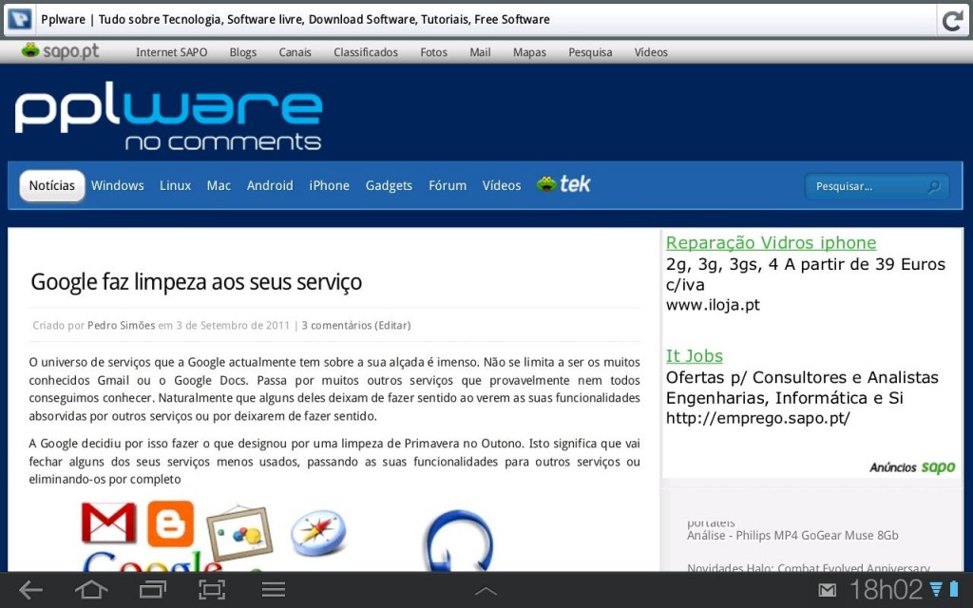Tap the browser address bar title
The height and width of the screenshot is (608, 973).
(296, 19)
